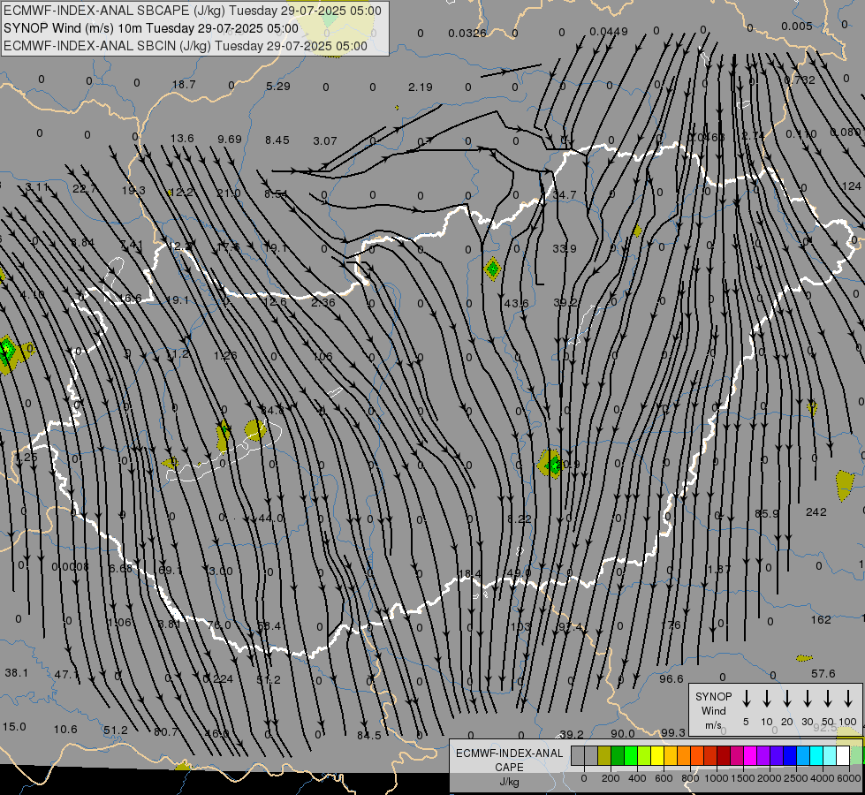Click the wind legend arrow above 100
865x795 pixels.
[x=848, y=699]
